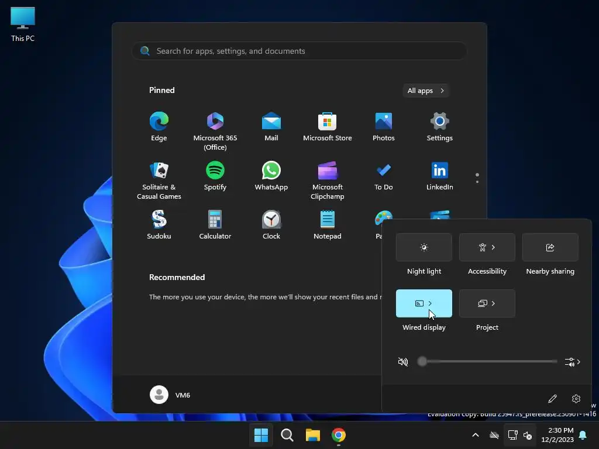Open the LinkedIn pinned app

coord(440,176)
